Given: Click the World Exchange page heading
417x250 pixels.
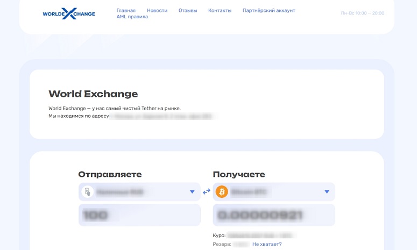Looking at the screenshot, I should coord(93,94).
